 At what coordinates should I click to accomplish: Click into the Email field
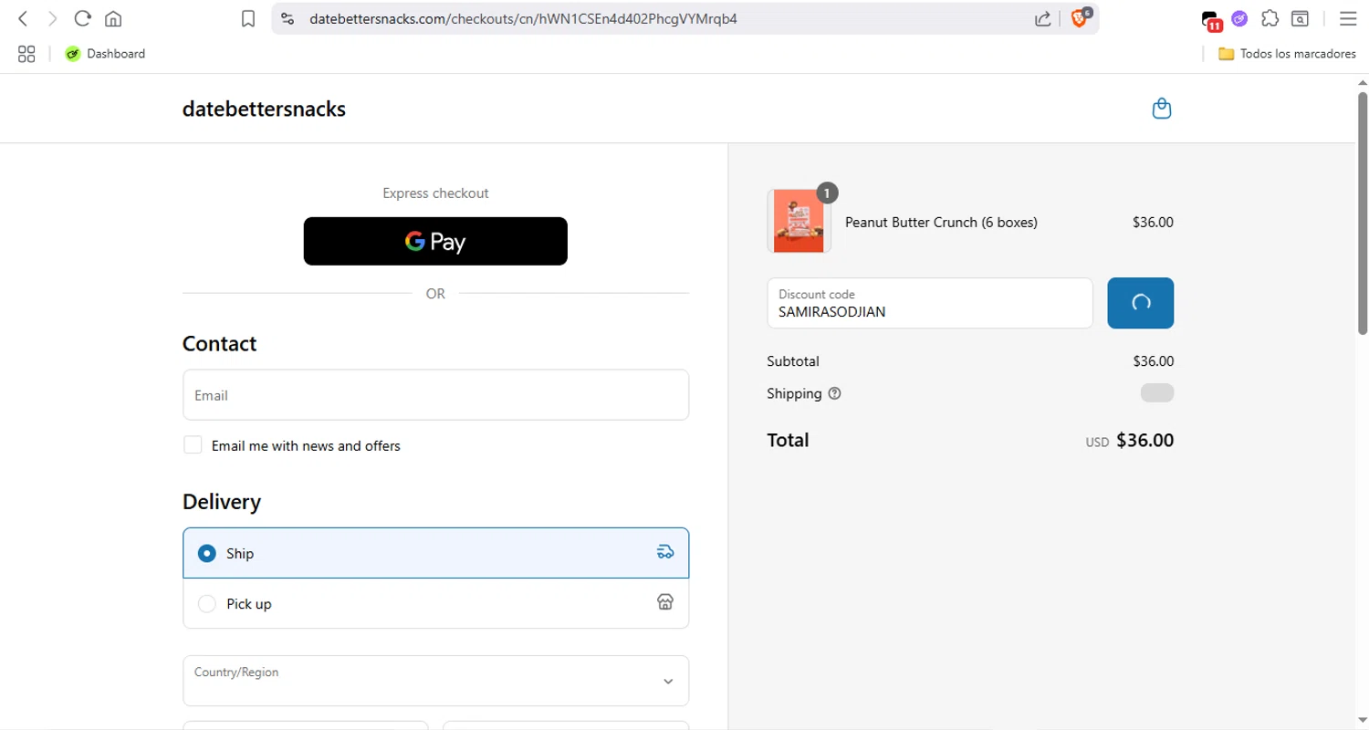tap(435, 395)
